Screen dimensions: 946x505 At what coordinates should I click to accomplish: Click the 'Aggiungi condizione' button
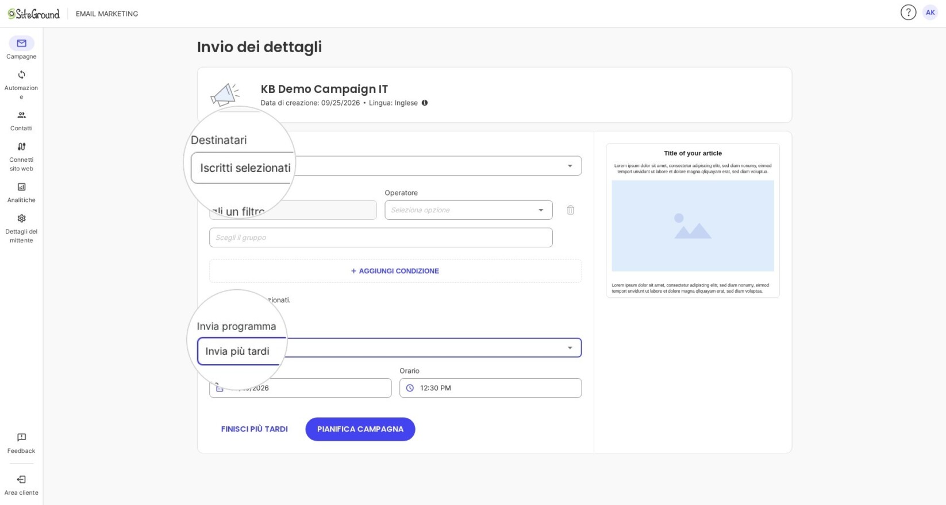[395, 271]
